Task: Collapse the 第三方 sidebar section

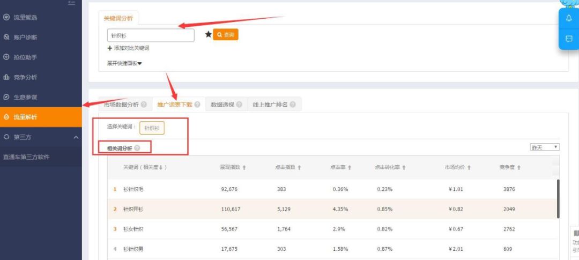Action: tap(76, 137)
